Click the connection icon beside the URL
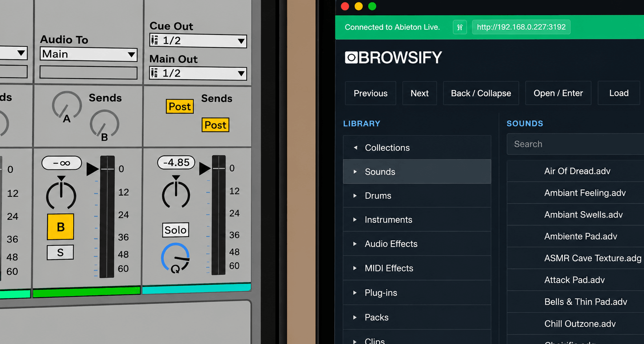Screen dimensions: 644x344 pyautogui.click(x=460, y=27)
